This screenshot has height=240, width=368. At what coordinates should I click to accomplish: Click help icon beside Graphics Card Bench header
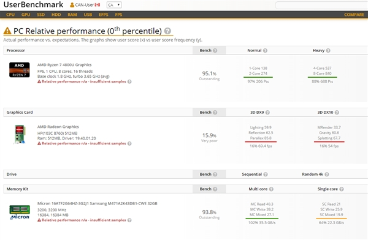click(x=215, y=112)
